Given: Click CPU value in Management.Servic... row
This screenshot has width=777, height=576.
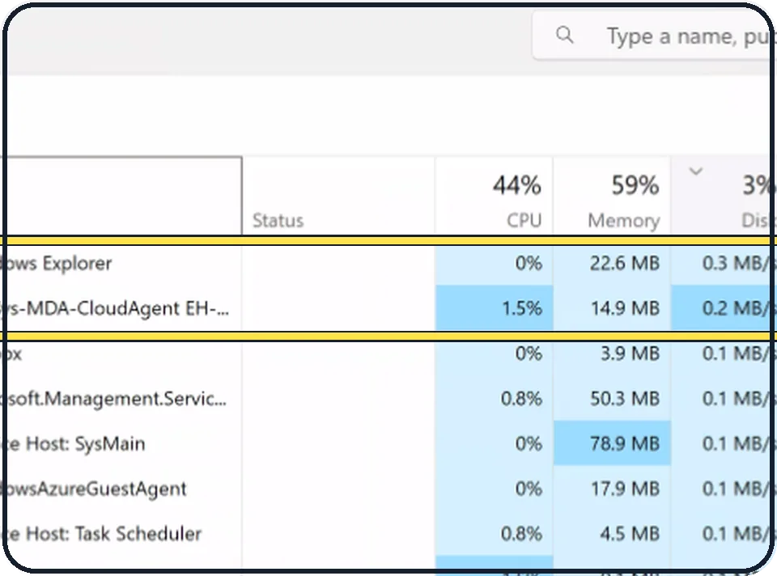Looking at the screenshot, I should pyautogui.click(x=494, y=398).
